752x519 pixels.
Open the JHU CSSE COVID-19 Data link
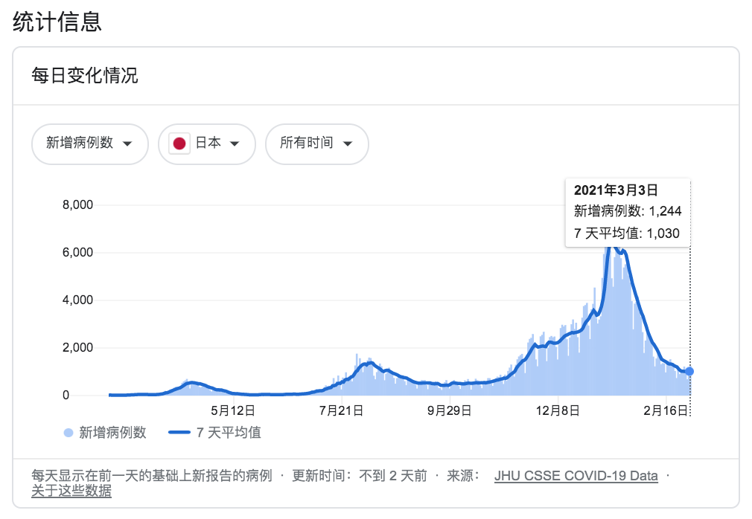(x=576, y=476)
